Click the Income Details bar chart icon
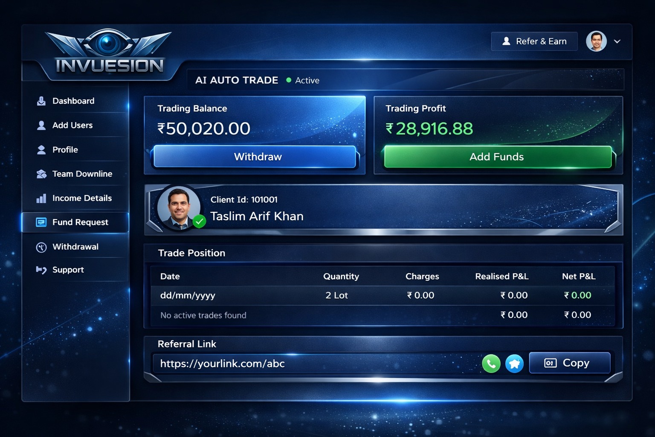655x437 pixels. click(x=41, y=198)
